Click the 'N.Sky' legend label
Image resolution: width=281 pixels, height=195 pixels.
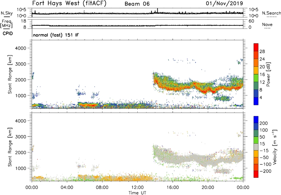click(7, 13)
